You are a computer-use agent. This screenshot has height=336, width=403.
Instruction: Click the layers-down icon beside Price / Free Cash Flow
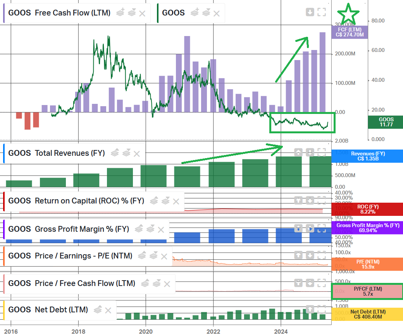pos(157,283)
